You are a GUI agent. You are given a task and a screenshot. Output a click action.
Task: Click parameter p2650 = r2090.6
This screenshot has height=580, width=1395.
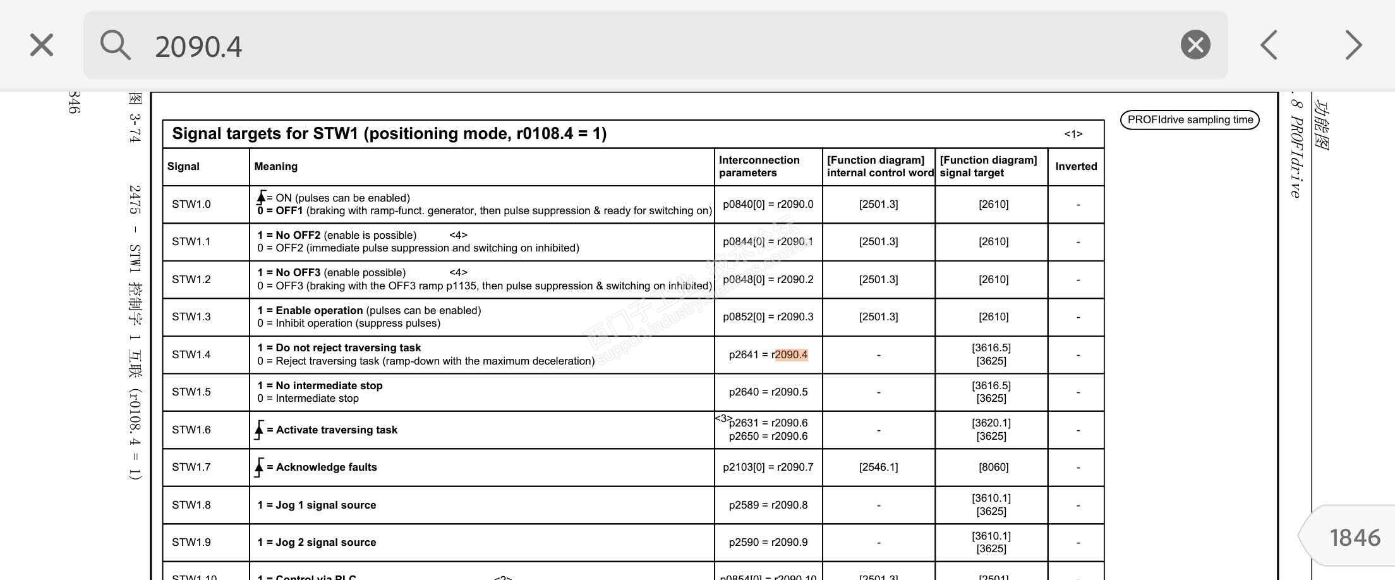(x=768, y=436)
